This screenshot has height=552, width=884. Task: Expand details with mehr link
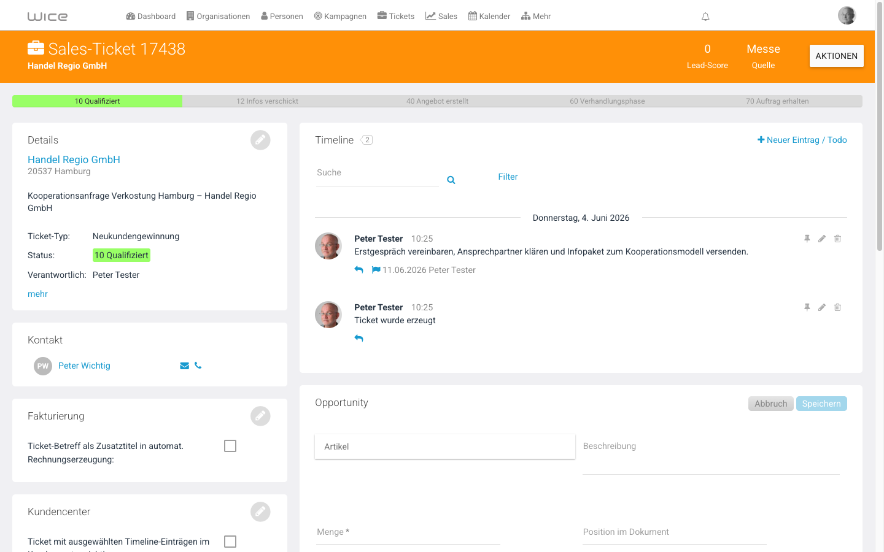point(37,294)
